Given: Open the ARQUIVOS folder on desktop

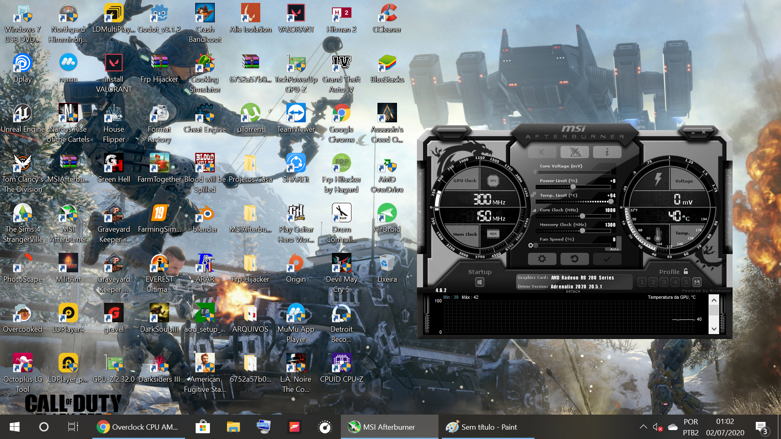Looking at the screenshot, I should click(250, 319).
